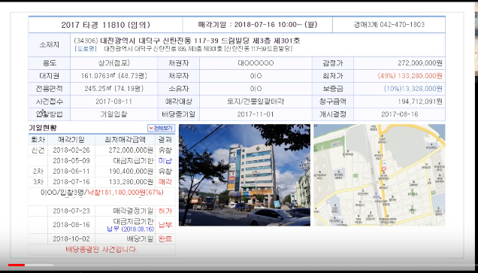Click the 사건접수 date 2017-08-11
Screen dimensions: 478x273
coord(113,102)
